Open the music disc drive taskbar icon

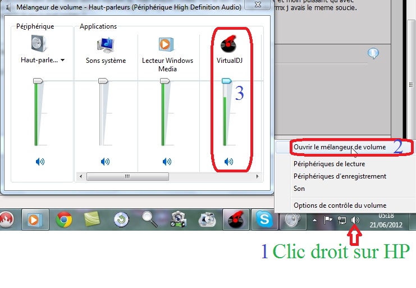click(208, 220)
